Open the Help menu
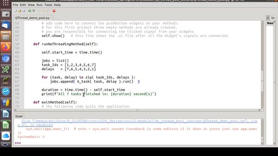The width and height of the screenshot is (278, 156). (x=57, y=5)
